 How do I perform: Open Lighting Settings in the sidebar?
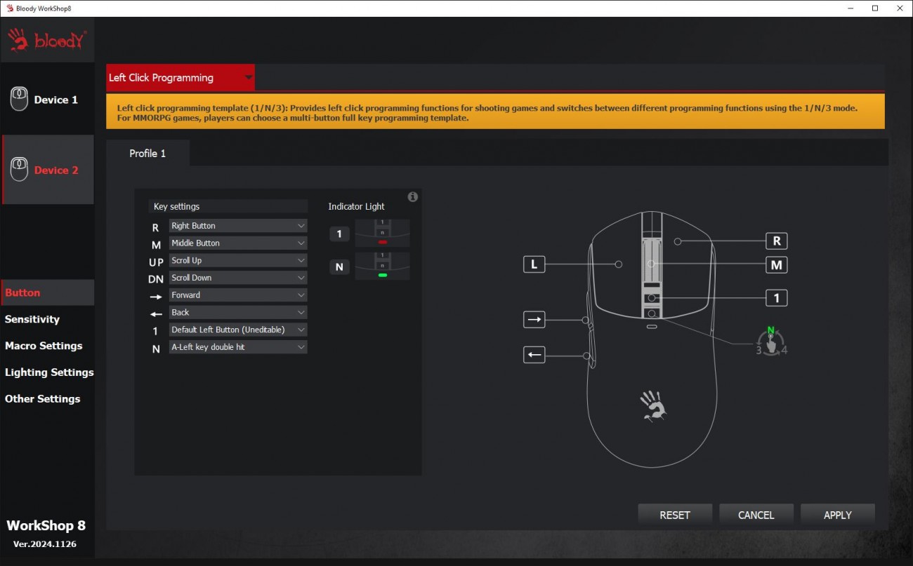[x=49, y=372]
